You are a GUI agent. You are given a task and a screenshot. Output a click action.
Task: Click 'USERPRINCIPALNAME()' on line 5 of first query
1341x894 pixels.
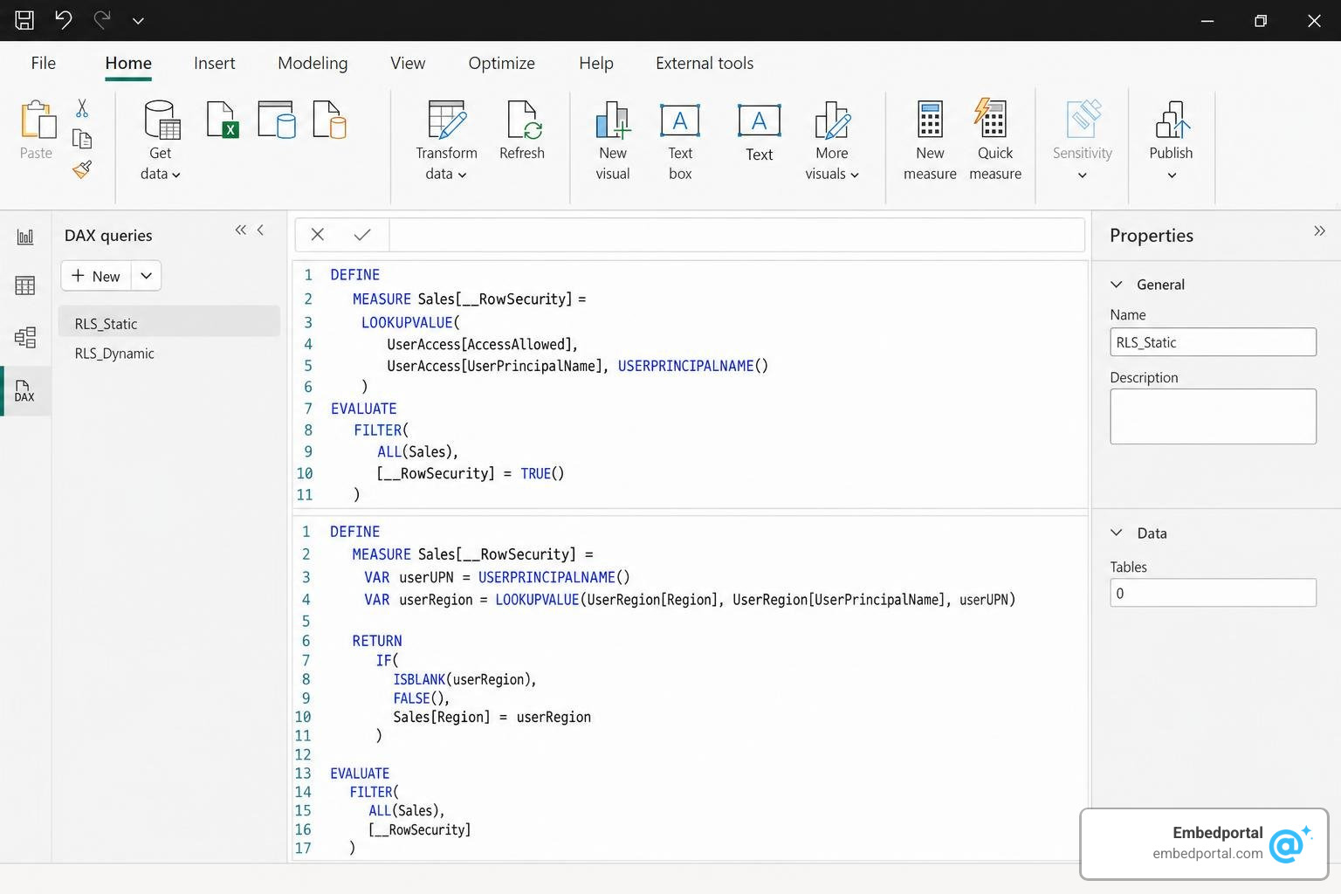tap(693, 366)
